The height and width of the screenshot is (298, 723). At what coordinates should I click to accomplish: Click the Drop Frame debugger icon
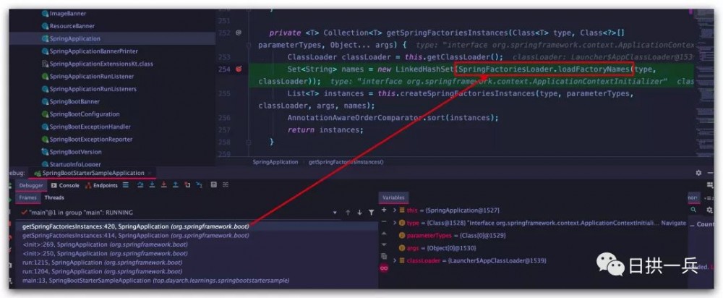tap(187, 185)
